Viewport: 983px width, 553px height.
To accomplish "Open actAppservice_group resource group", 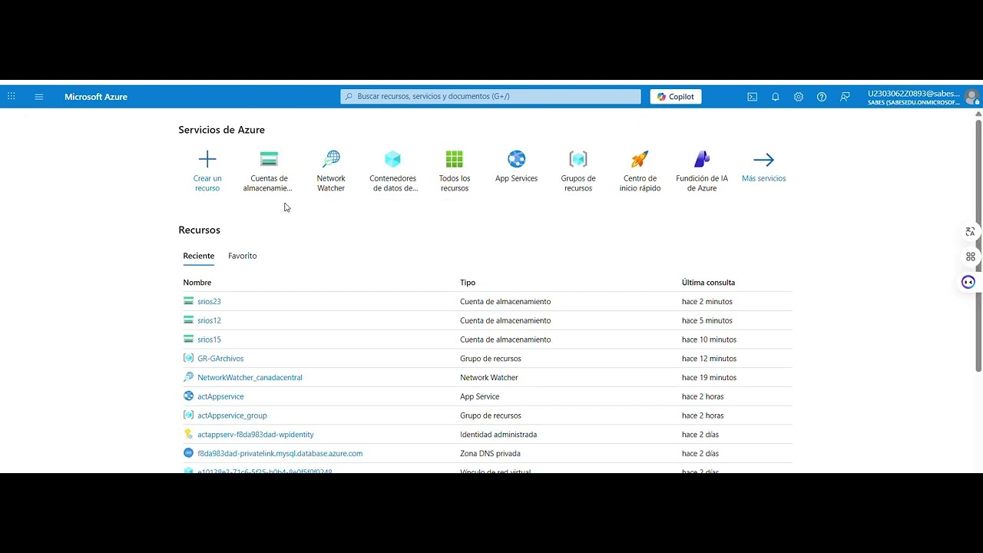I will [x=232, y=416].
